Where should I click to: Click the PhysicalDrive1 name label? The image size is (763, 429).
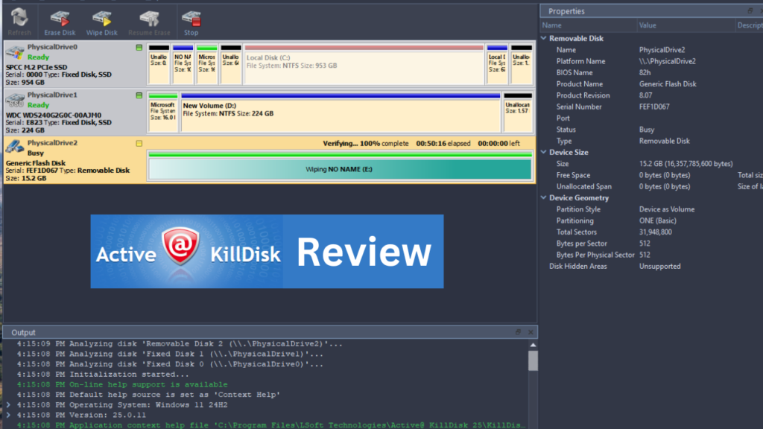(53, 95)
